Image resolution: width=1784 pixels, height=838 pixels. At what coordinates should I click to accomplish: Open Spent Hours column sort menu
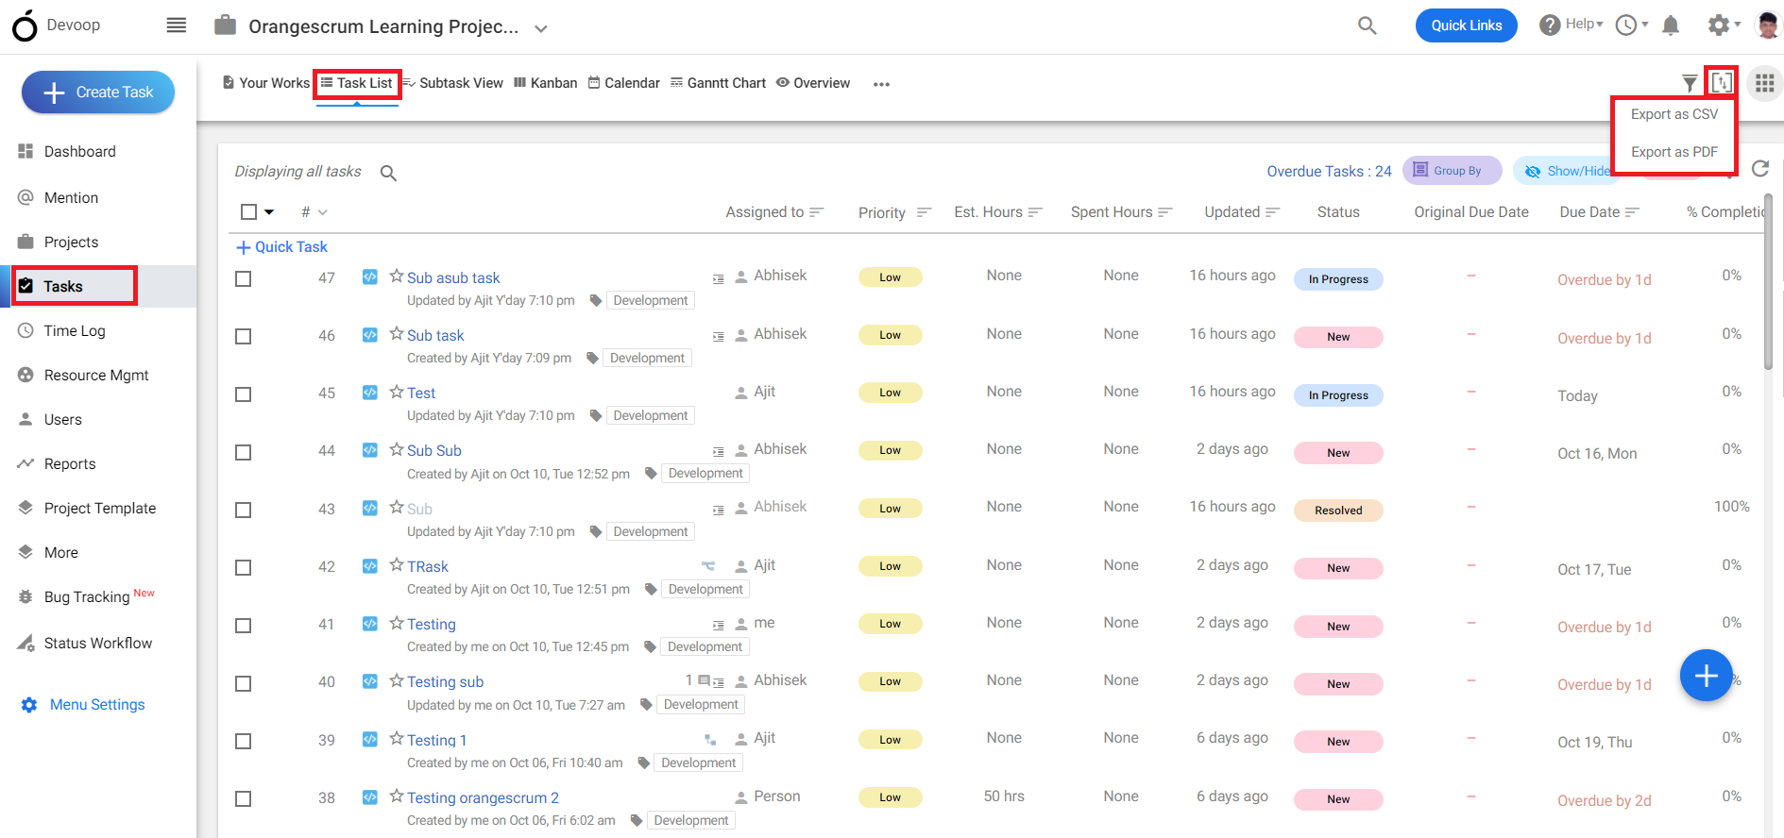(x=1165, y=212)
